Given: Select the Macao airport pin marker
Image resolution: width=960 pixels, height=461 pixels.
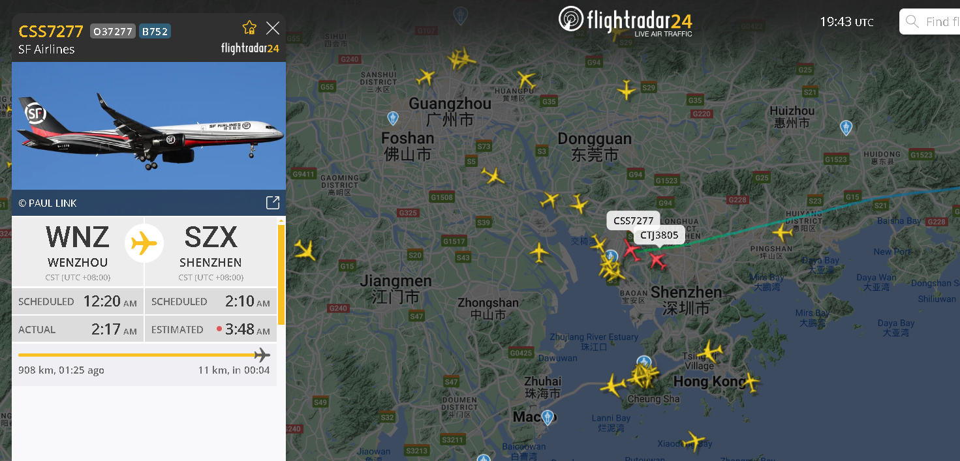Looking at the screenshot, I should [x=548, y=417].
